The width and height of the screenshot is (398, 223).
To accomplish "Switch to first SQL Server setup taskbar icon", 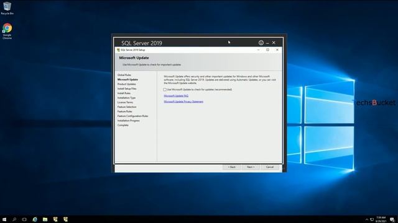I will pyautogui.click(x=55, y=219).
